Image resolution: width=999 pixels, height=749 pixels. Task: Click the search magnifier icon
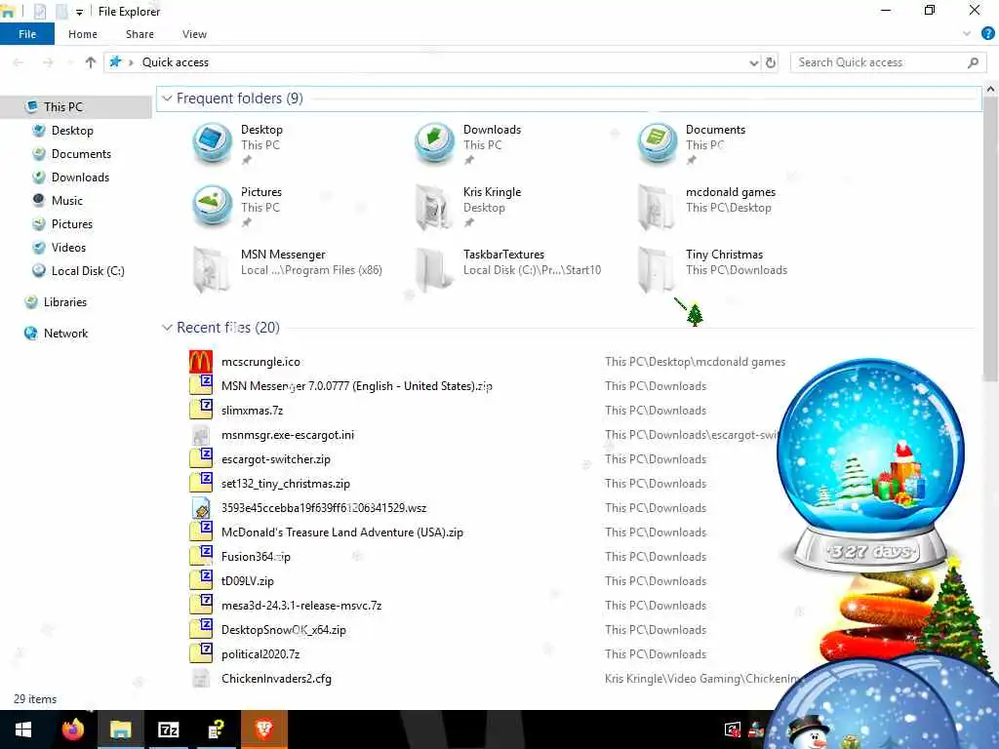[973, 62]
